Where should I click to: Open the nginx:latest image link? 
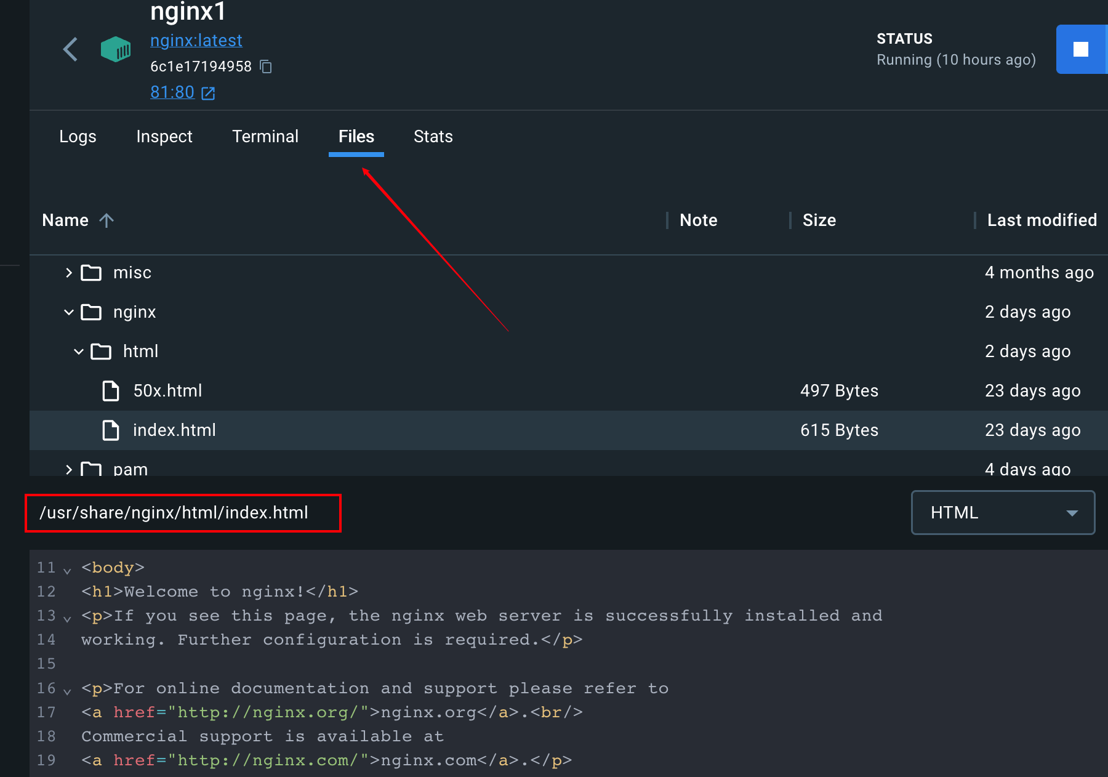(x=196, y=40)
